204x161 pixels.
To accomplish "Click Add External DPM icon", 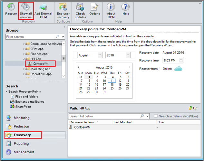I will [x=43, y=7].
